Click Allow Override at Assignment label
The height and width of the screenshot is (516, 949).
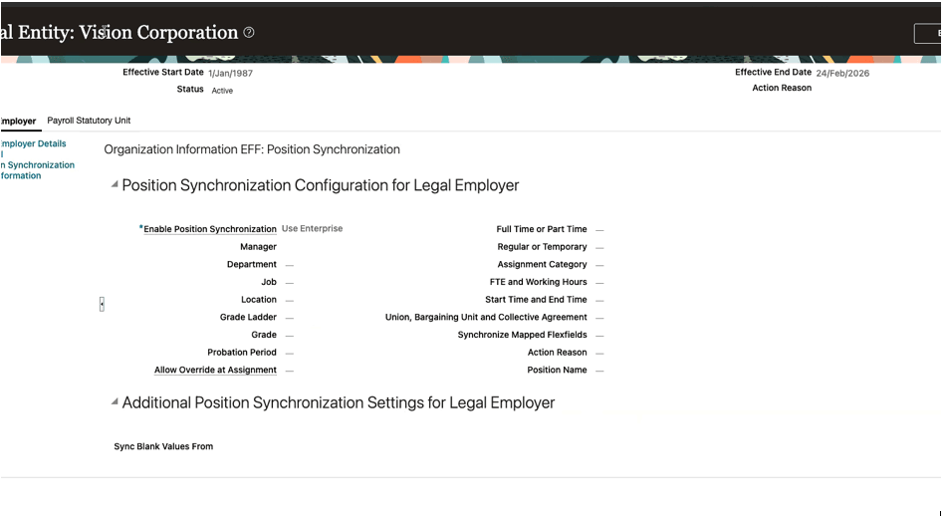pyautogui.click(x=215, y=370)
